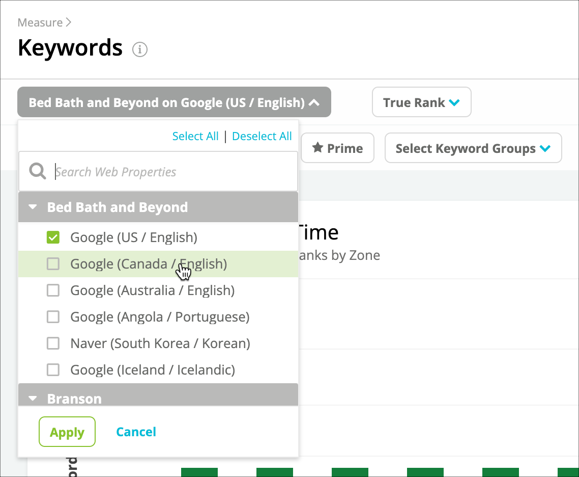Check Google (Angola / Portuguese) checkbox
579x477 pixels.
(53, 317)
